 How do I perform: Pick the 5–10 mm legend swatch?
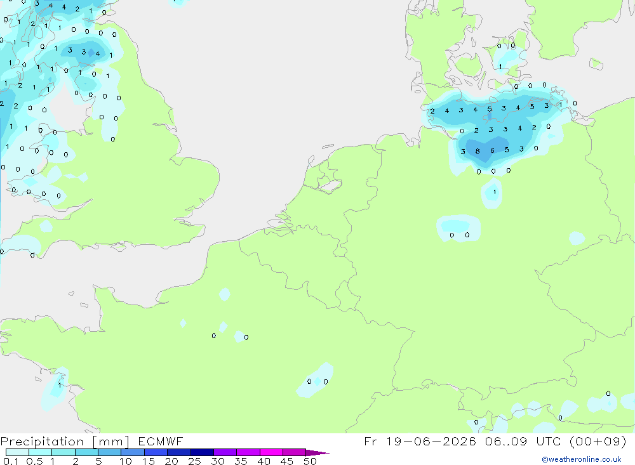[x=110, y=452]
